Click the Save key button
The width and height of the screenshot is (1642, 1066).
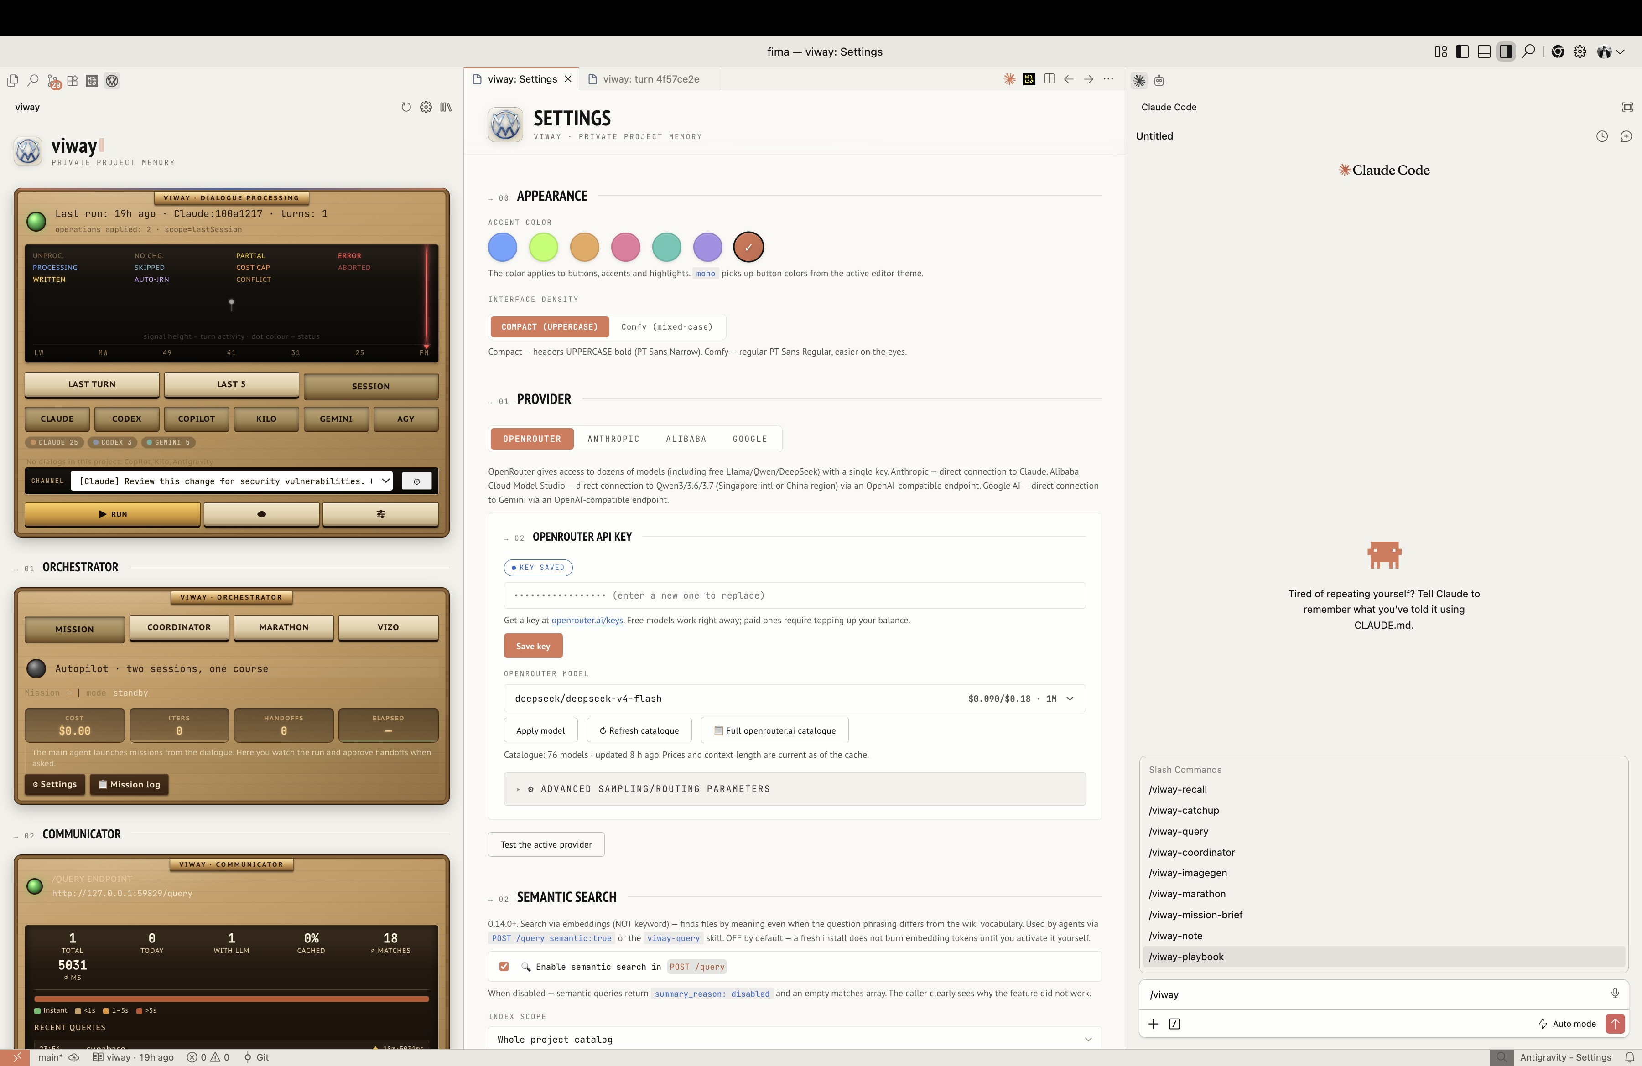pos(533,646)
